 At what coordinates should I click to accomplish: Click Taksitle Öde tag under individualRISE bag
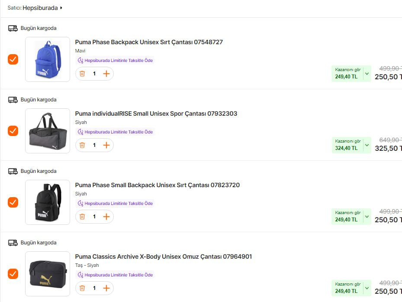coord(115,132)
